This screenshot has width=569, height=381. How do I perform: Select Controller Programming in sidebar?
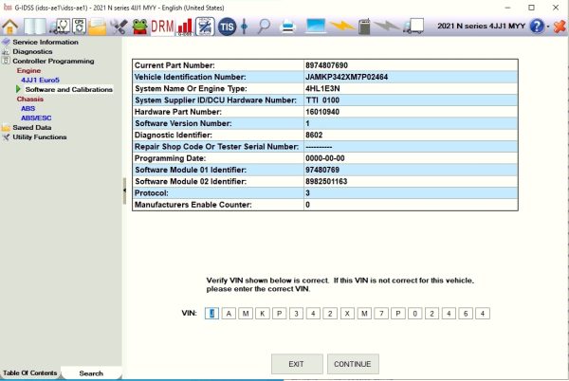click(53, 61)
